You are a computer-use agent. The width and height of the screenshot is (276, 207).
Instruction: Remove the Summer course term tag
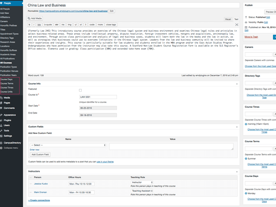point(246,159)
